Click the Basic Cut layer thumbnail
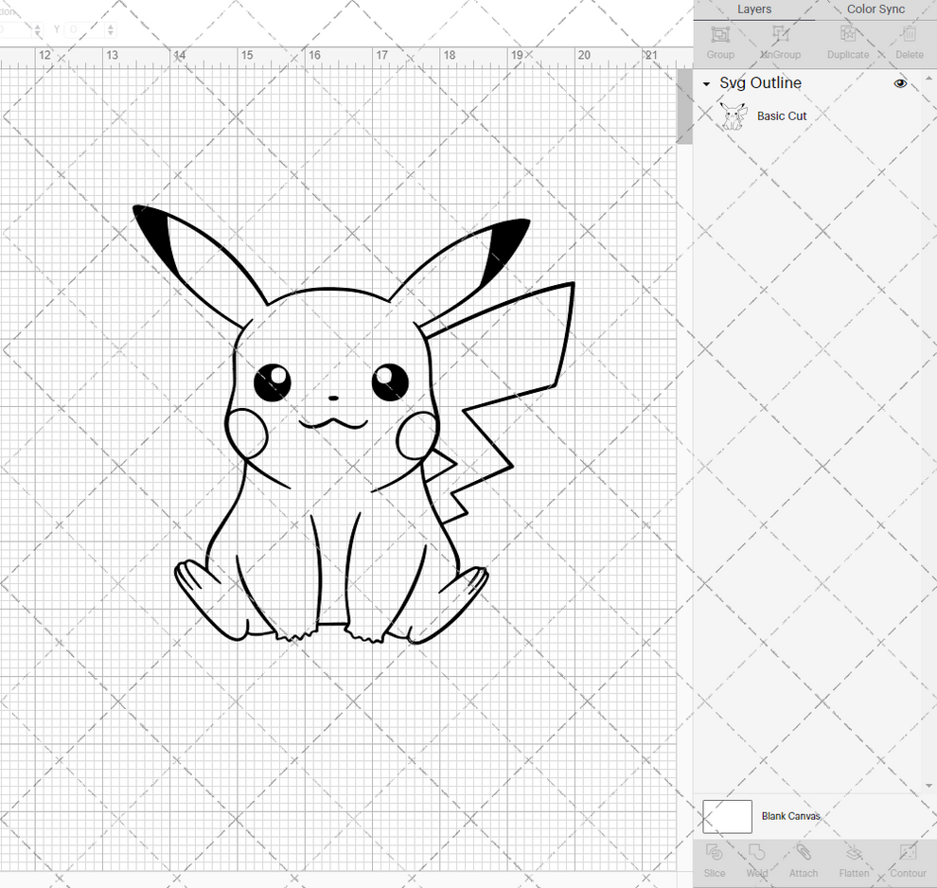The width and height of the screenshot is (937, 888). (733, 115)
